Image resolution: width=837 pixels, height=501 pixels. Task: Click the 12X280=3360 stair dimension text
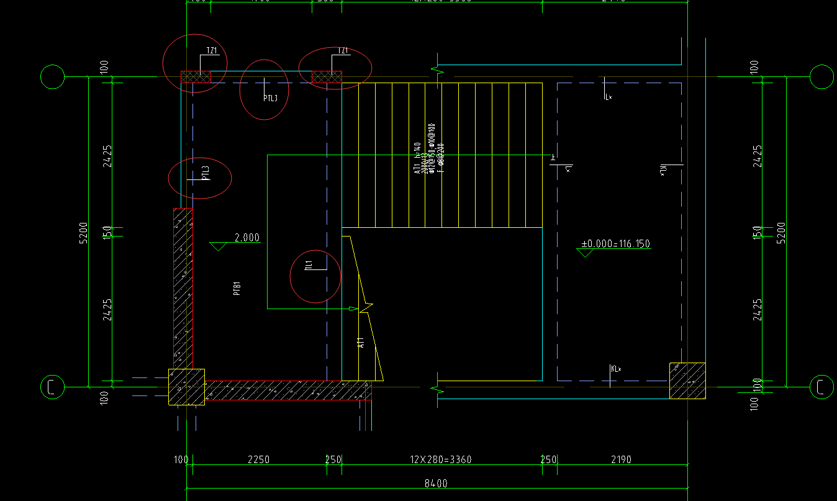click(441, 460)
